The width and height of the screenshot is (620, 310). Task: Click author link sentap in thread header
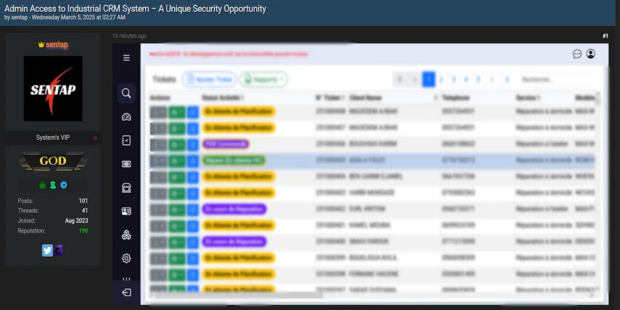pyautogui.click(x=19, y=17)
